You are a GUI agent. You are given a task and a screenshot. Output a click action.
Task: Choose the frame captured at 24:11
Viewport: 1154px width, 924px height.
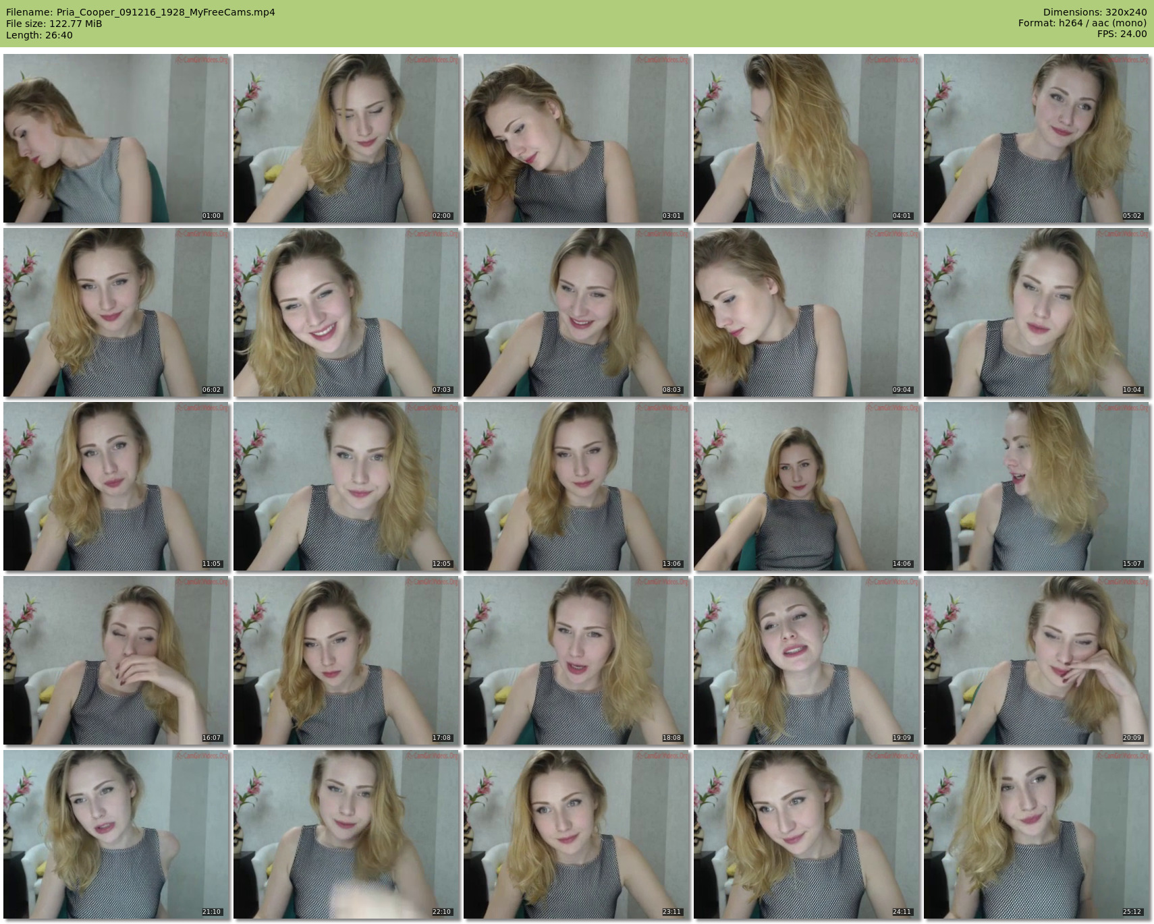pos(807,834)
